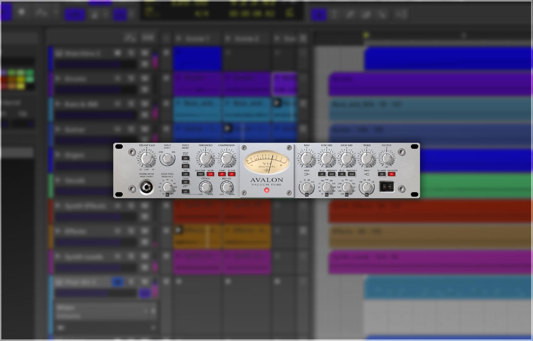Toggle the Meter GR button
This screenshot has width=533, height=341.
[x=210, y=174]
